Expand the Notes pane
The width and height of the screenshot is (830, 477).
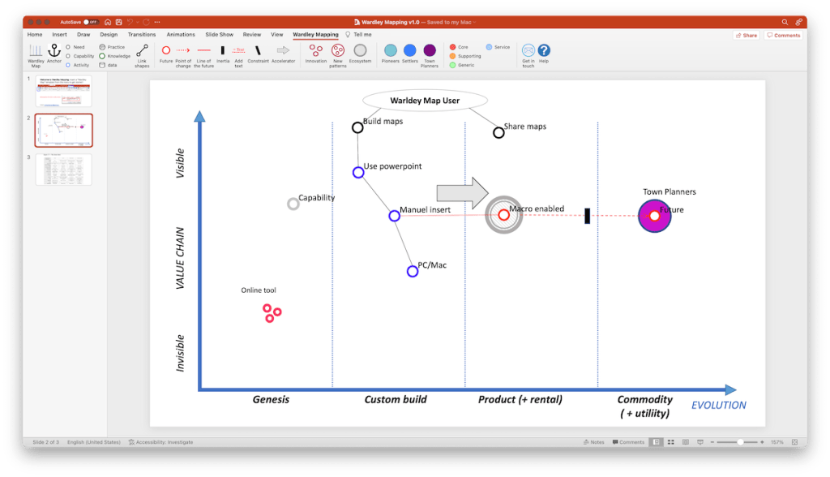[594, 441]
